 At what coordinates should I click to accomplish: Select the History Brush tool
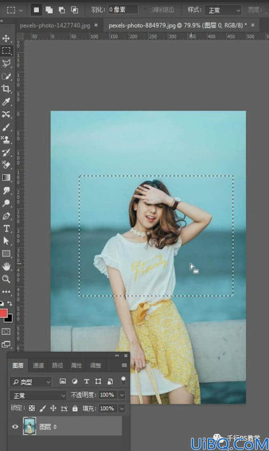[x=6, y=152]
